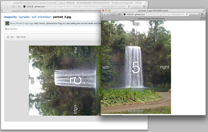This screenshot has width=208, height=132.
Task: Open downloads icon in background GitHub window
Action: (144, 6)
